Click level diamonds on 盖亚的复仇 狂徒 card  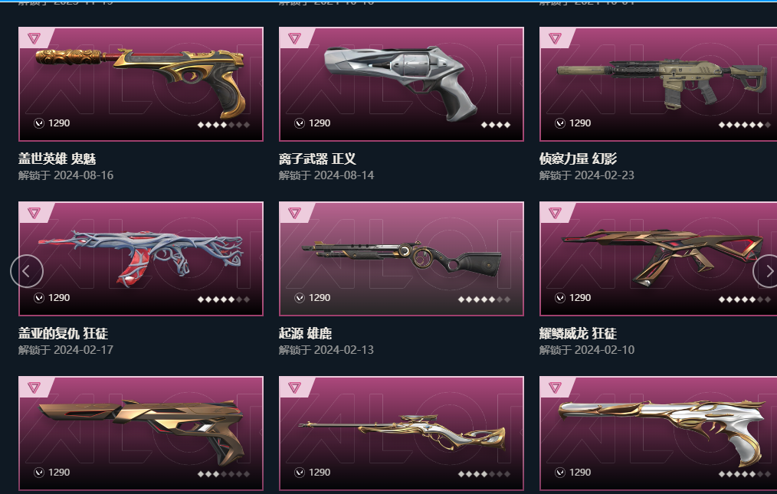click(x=224, y=299)
